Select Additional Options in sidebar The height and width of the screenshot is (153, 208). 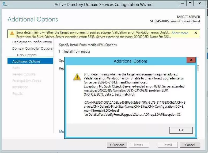(30, 61)
